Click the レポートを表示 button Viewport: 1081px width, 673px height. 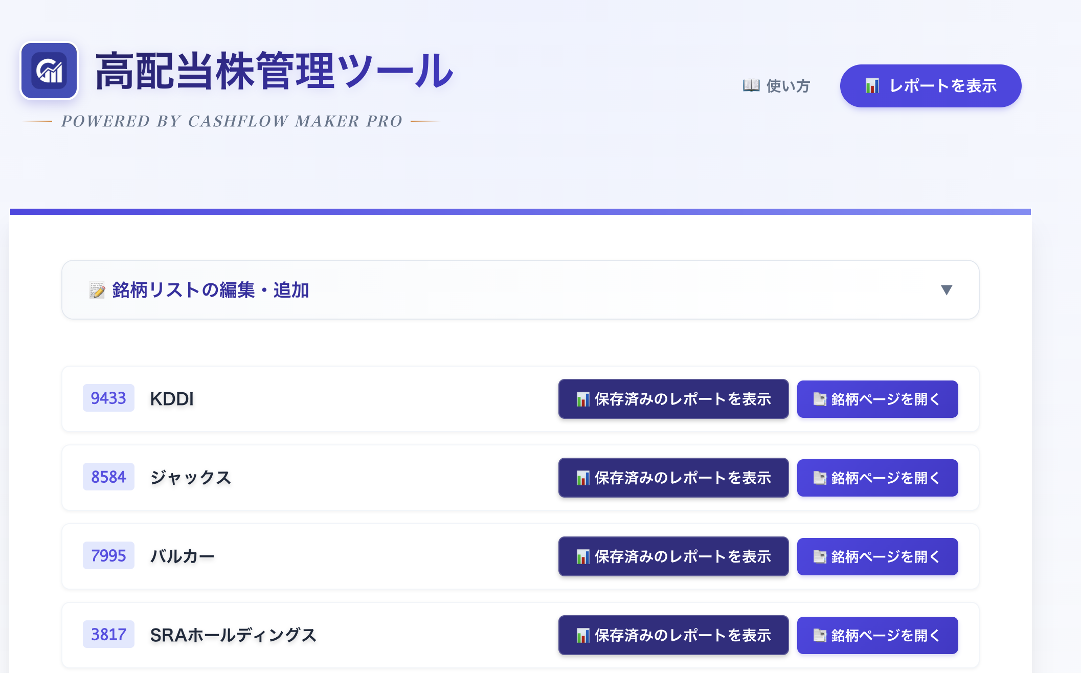pyautogui.click(x=930, y=86)
